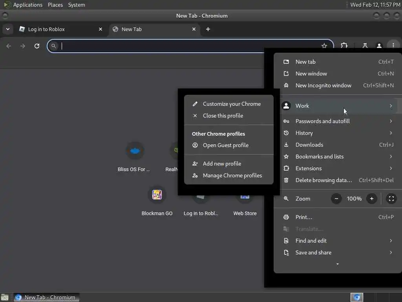Expand Passwords and autofill submenu

click(338, 121)
